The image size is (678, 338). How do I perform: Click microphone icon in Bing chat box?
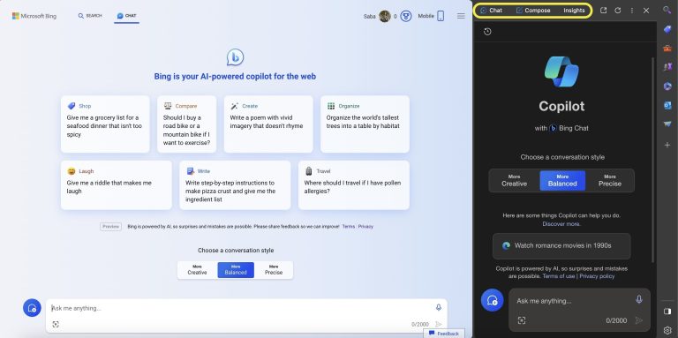pyautogui.click(x=439, y=307)
